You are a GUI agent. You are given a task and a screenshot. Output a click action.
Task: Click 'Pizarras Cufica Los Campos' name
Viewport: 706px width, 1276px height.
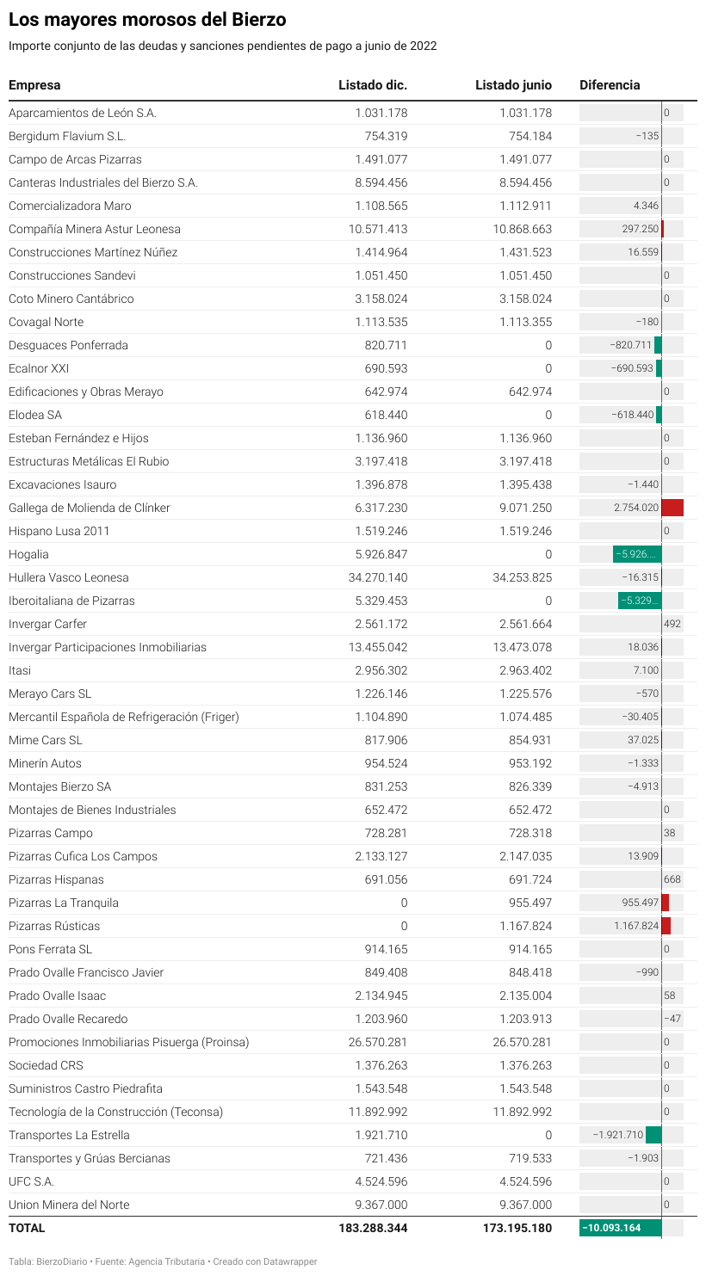click(83, 856)
